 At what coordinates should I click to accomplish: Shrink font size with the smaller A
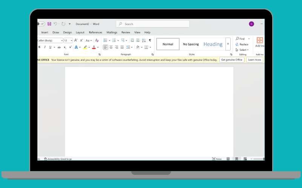(82, 40)
